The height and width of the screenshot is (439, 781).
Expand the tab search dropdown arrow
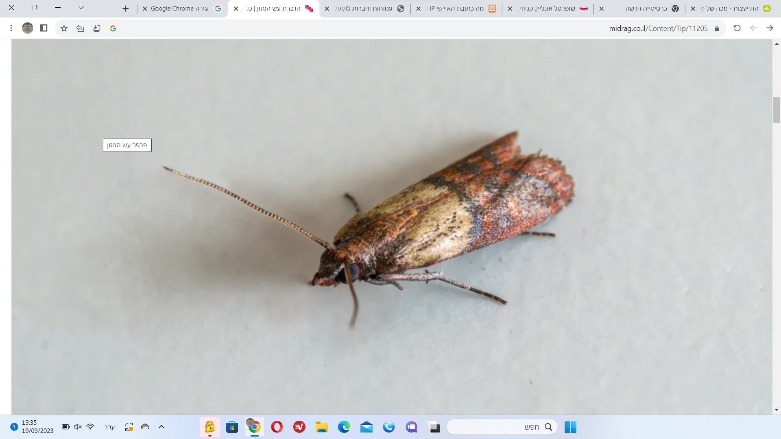[x=81, y=8]
